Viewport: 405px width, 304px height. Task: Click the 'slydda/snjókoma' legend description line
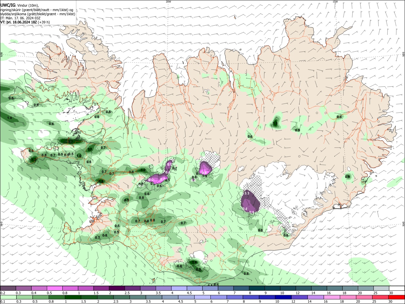point(38,14)
